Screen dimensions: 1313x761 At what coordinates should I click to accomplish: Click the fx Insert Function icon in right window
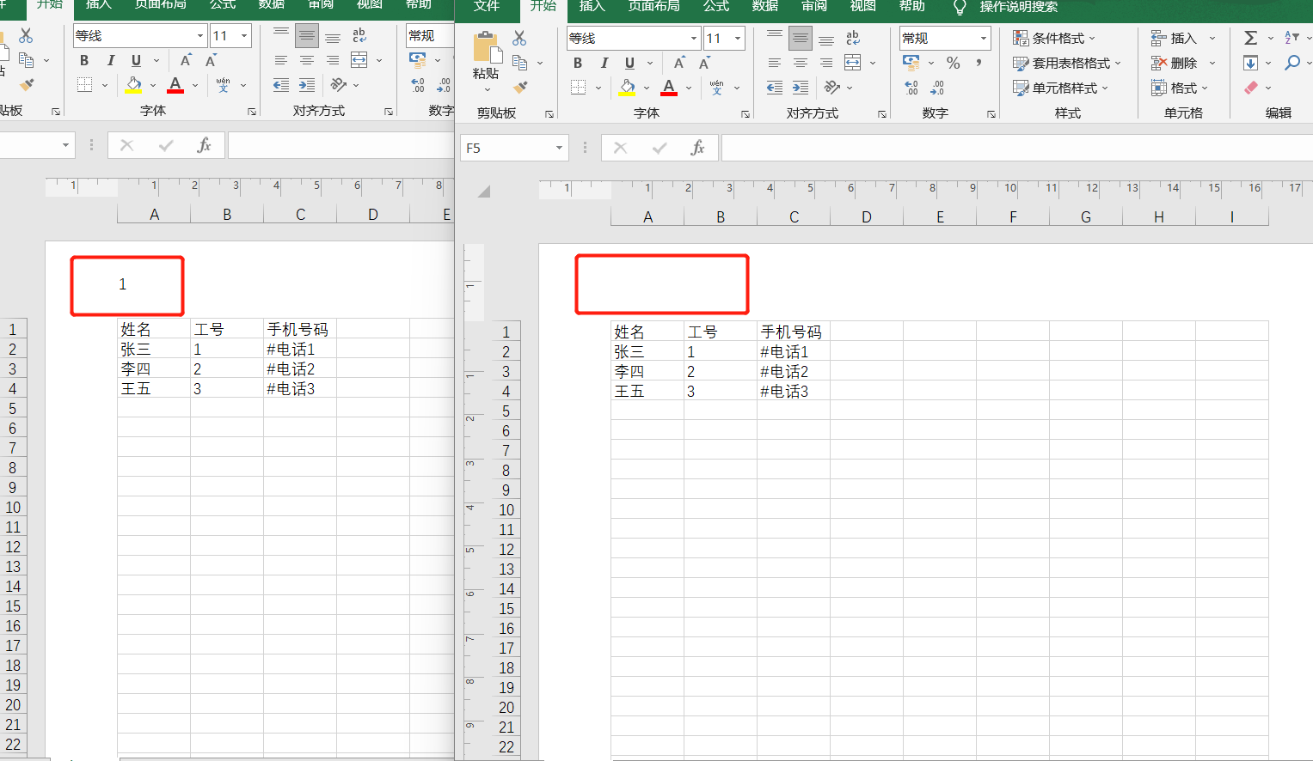tap(698, 148)
